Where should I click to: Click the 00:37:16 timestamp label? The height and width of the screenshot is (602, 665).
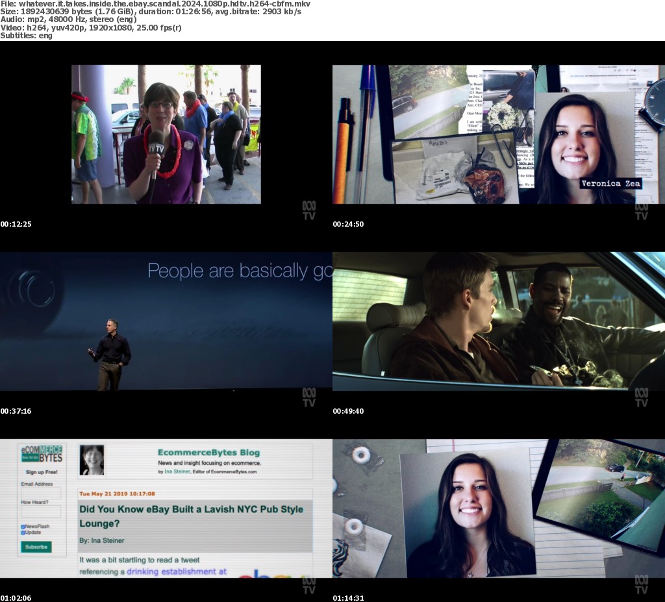pos(16,411)
